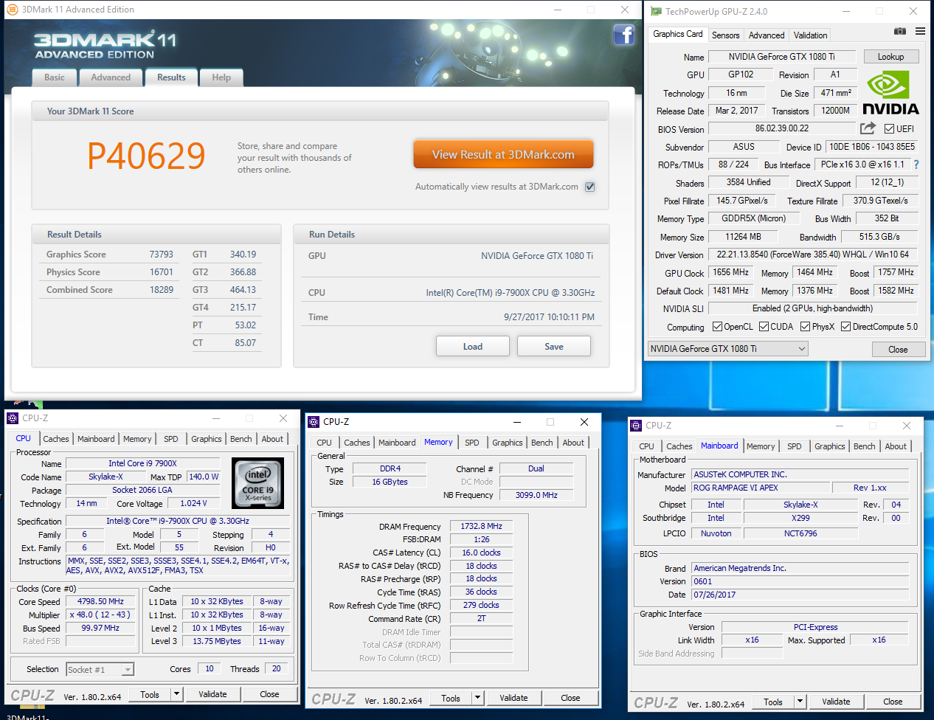The width and height of the screenshot is (934, 720).
Task: Click the BIOS Date value 07/26/2017
Action: tap(800, 595)
